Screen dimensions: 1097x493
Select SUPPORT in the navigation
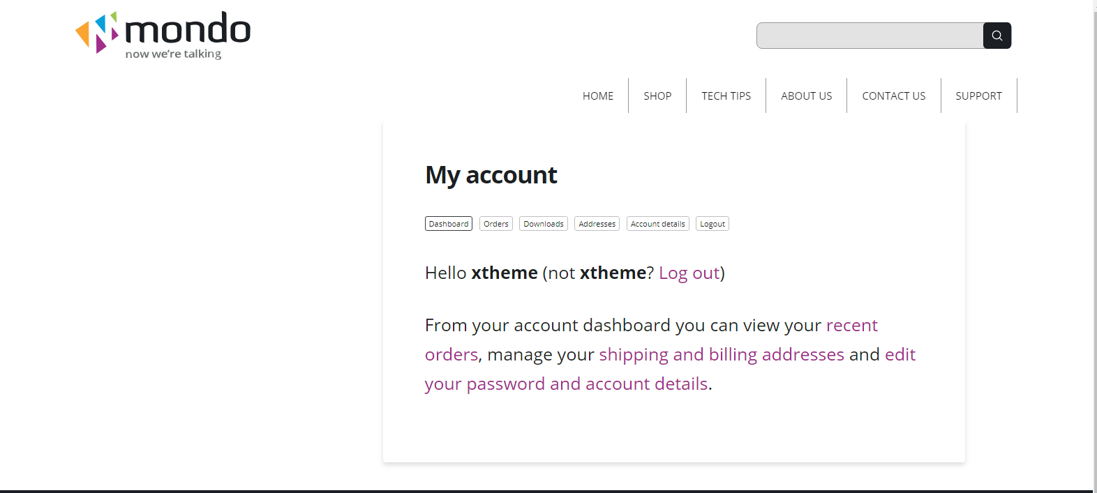(x=978, y=96)
